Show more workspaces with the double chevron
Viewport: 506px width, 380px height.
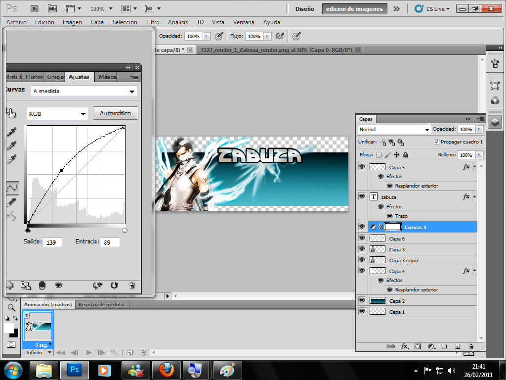(396, 9)
